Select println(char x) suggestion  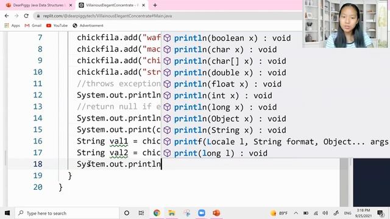[225, 49]
